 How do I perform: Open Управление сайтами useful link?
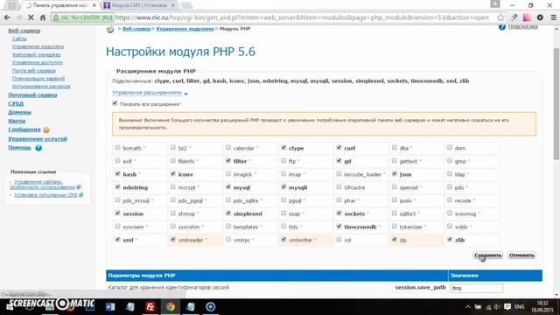point(42,185)
